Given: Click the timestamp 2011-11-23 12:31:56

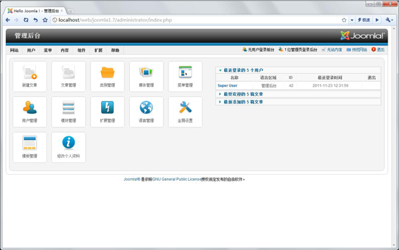Looking at the screenshot, I should click(x=331, y=86).
